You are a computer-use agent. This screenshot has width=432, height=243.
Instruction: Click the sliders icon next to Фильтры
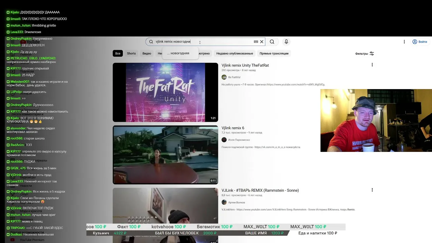(x=372, y=54)
